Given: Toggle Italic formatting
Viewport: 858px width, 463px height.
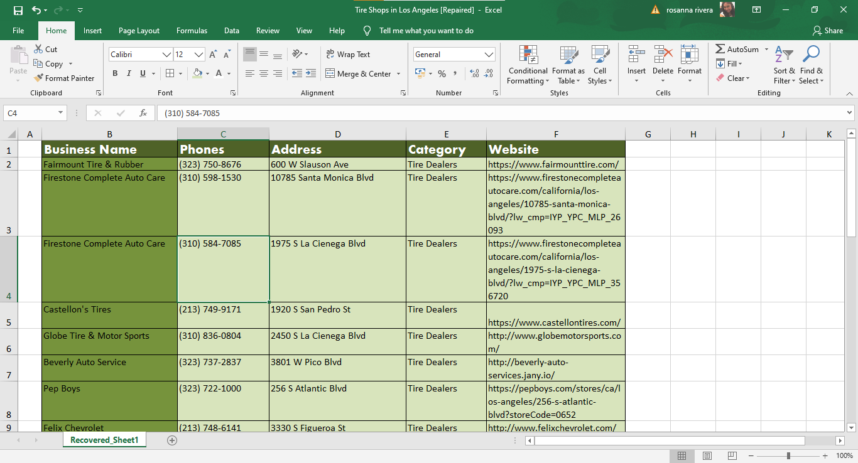Looking at the screenshot, I should pos(129,73).
